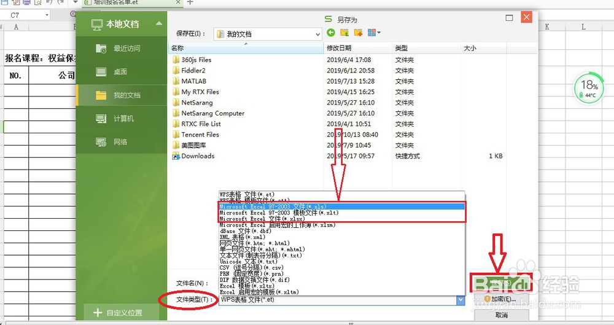Image resolution: width=614 pixels, height=325 pixels.
Task: Choose Excel 模板(*.xltx) option
Action: coord(341,286)
